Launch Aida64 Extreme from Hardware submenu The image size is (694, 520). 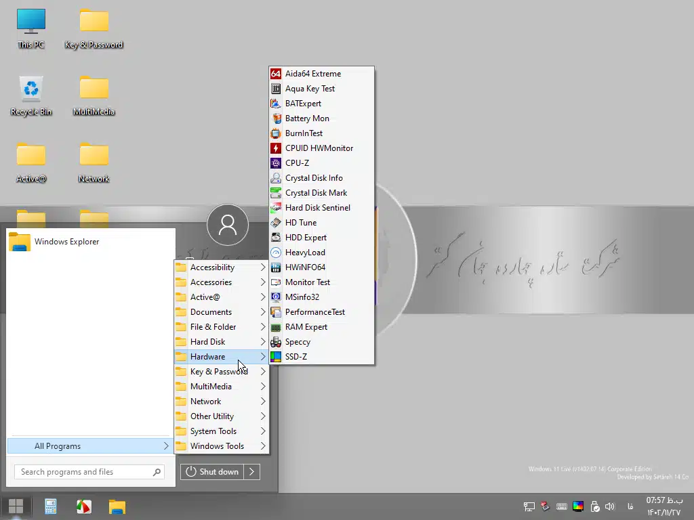[312, 74]
